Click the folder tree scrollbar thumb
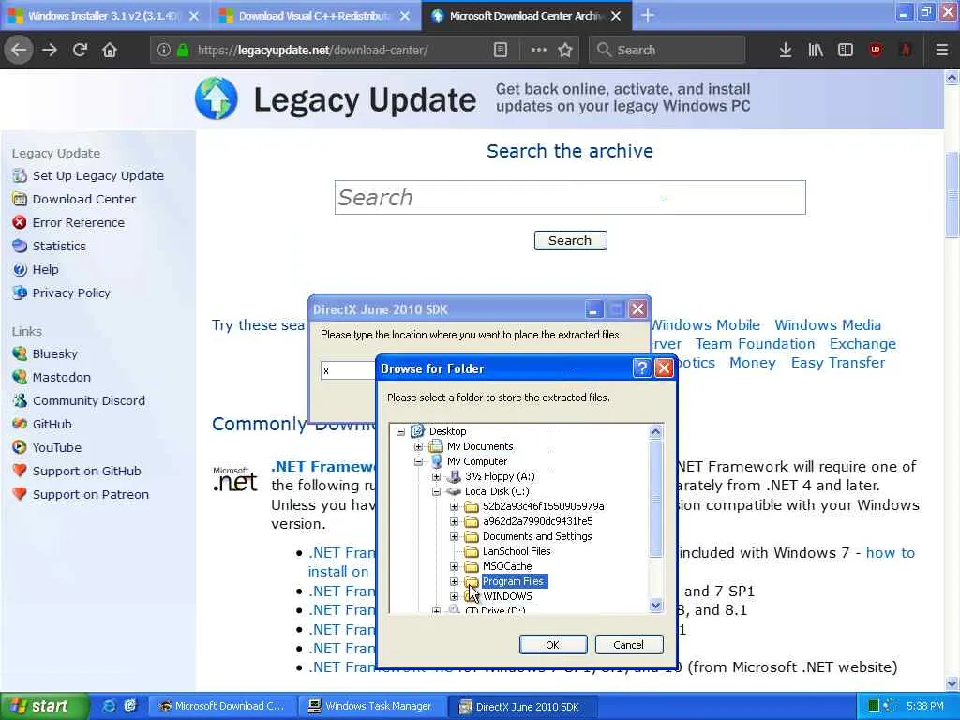960x720 pixels. [655, 499]
